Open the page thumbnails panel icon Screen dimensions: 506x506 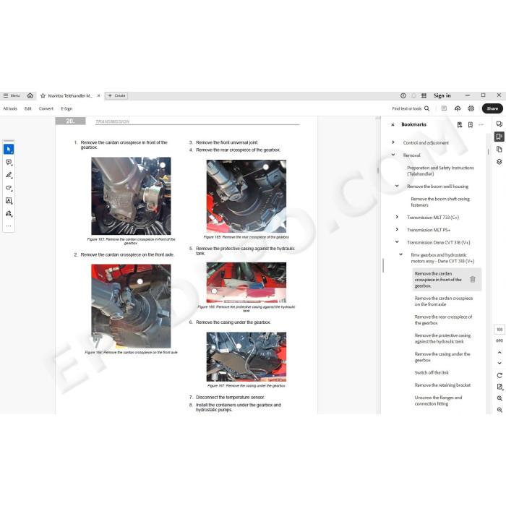click(x=499, y=149)
